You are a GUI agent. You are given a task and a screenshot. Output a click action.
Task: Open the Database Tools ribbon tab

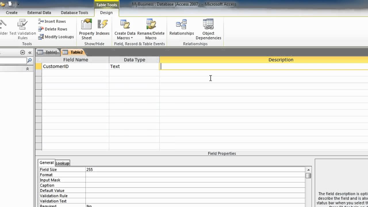pyautogui.click(x=74, y=13)
